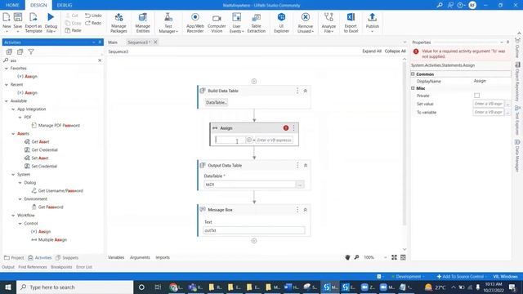Collapse the Message Box activity

pyautogui.click(x=305, y=210)
